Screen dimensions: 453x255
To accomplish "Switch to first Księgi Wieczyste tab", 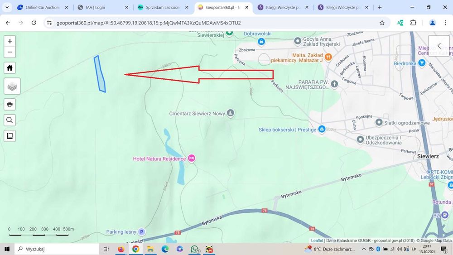I will pyautogui.click(x=283, y=8).
